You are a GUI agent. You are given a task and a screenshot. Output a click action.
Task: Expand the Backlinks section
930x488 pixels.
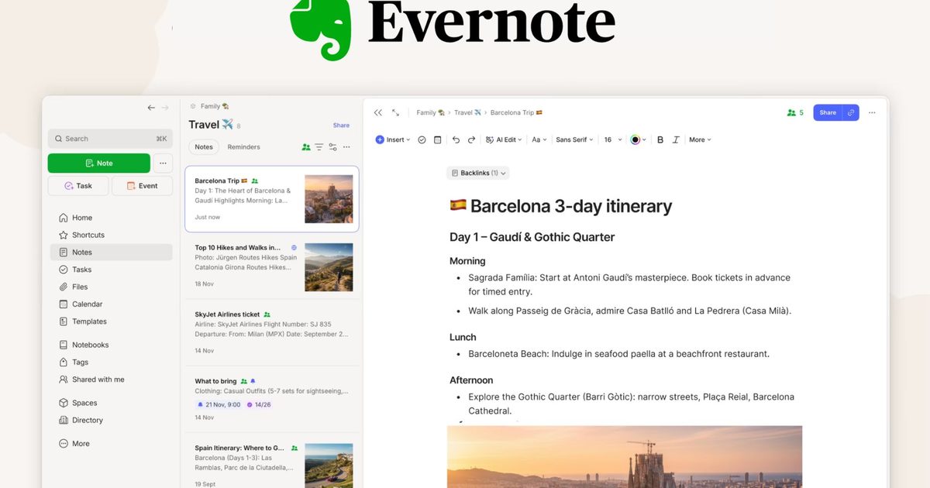point(478,172)
